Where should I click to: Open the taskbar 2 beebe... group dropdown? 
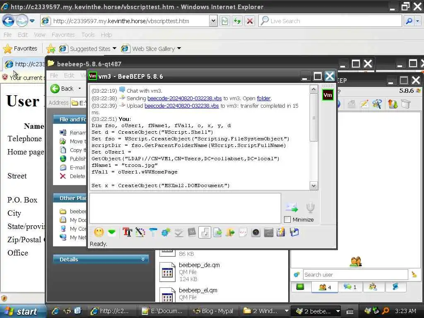338,311
